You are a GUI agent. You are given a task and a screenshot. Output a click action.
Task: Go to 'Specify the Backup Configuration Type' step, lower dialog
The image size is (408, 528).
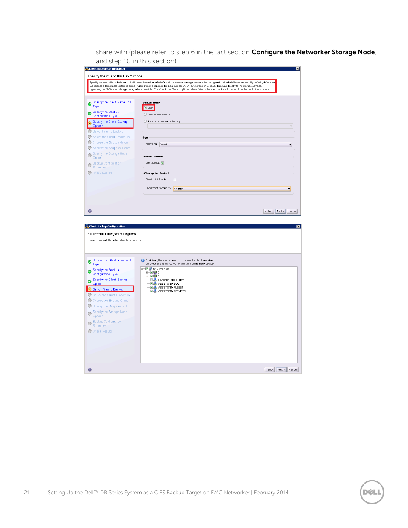106,272
